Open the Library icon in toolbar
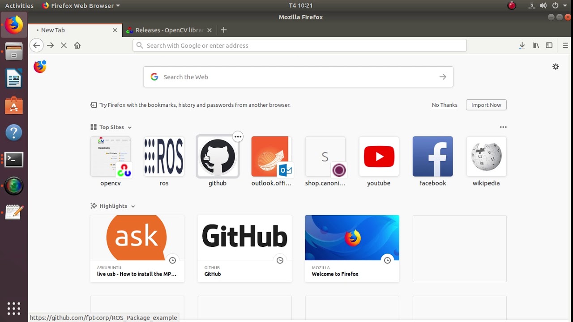The height and width of the screenshot is (322, 573). (535, 45)
